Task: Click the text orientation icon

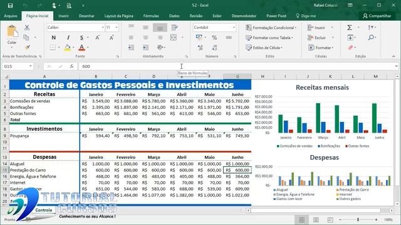Action: 160,47
